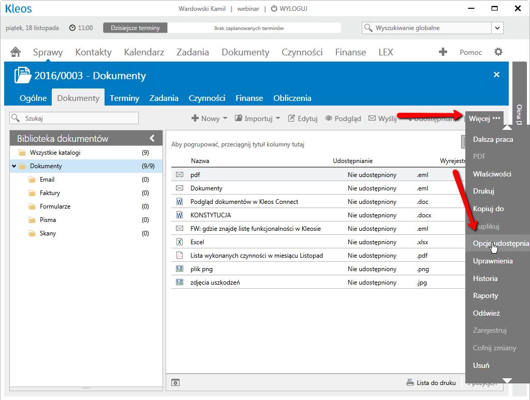Click the case folder icon in blue header
The width and height of the screenshot is (530, 400).
[x=22, y=75]
